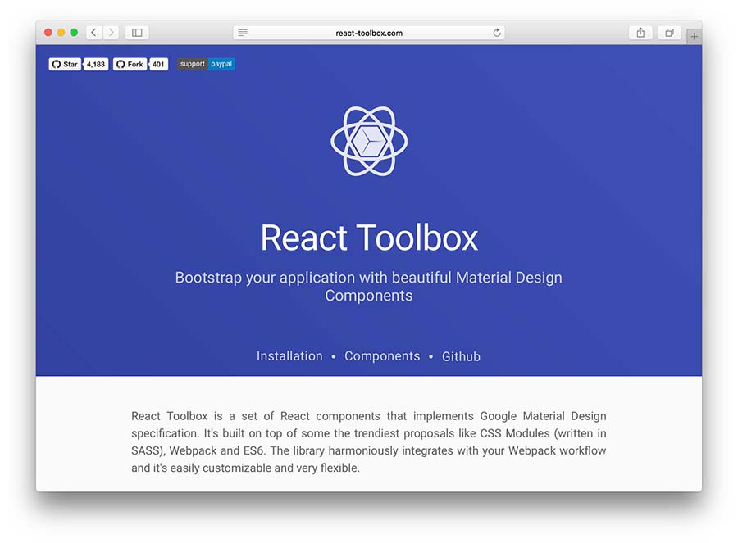Toggle the Safari sidebar
Screen dimensions: 738x543
tap(137, 33)
